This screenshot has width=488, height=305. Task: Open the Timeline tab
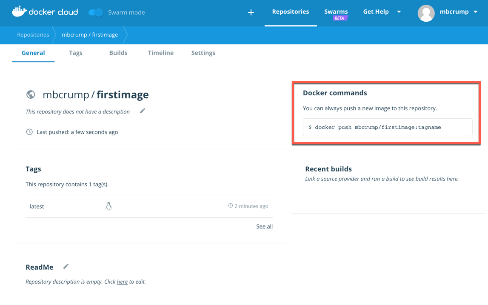pos(161,53)
